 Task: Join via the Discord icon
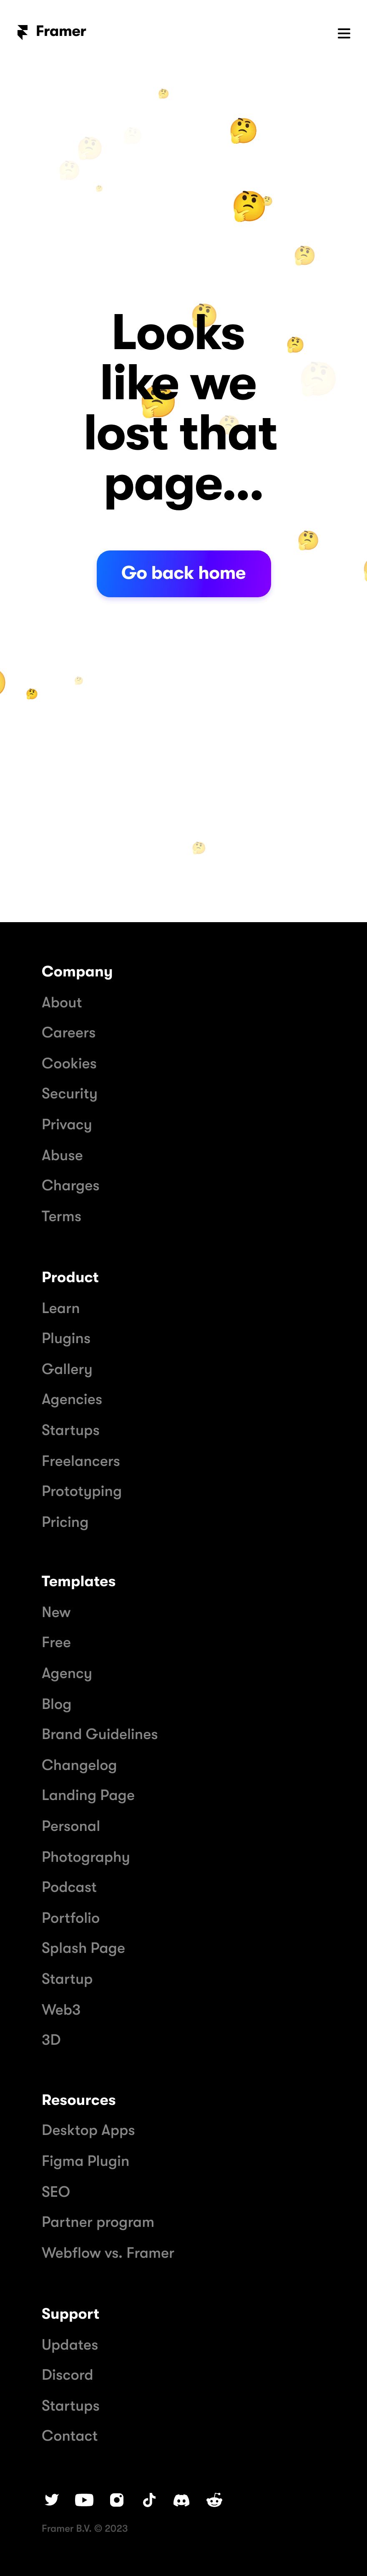click(x=181, y=2499)
